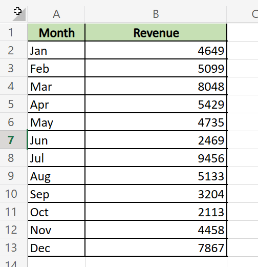Select highlighted row 7 header
This screenshot has width=258, height=267.
(x=13, y=140)
